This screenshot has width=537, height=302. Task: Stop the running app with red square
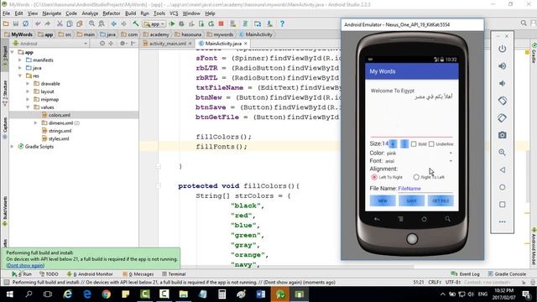[x=222, y=23]
